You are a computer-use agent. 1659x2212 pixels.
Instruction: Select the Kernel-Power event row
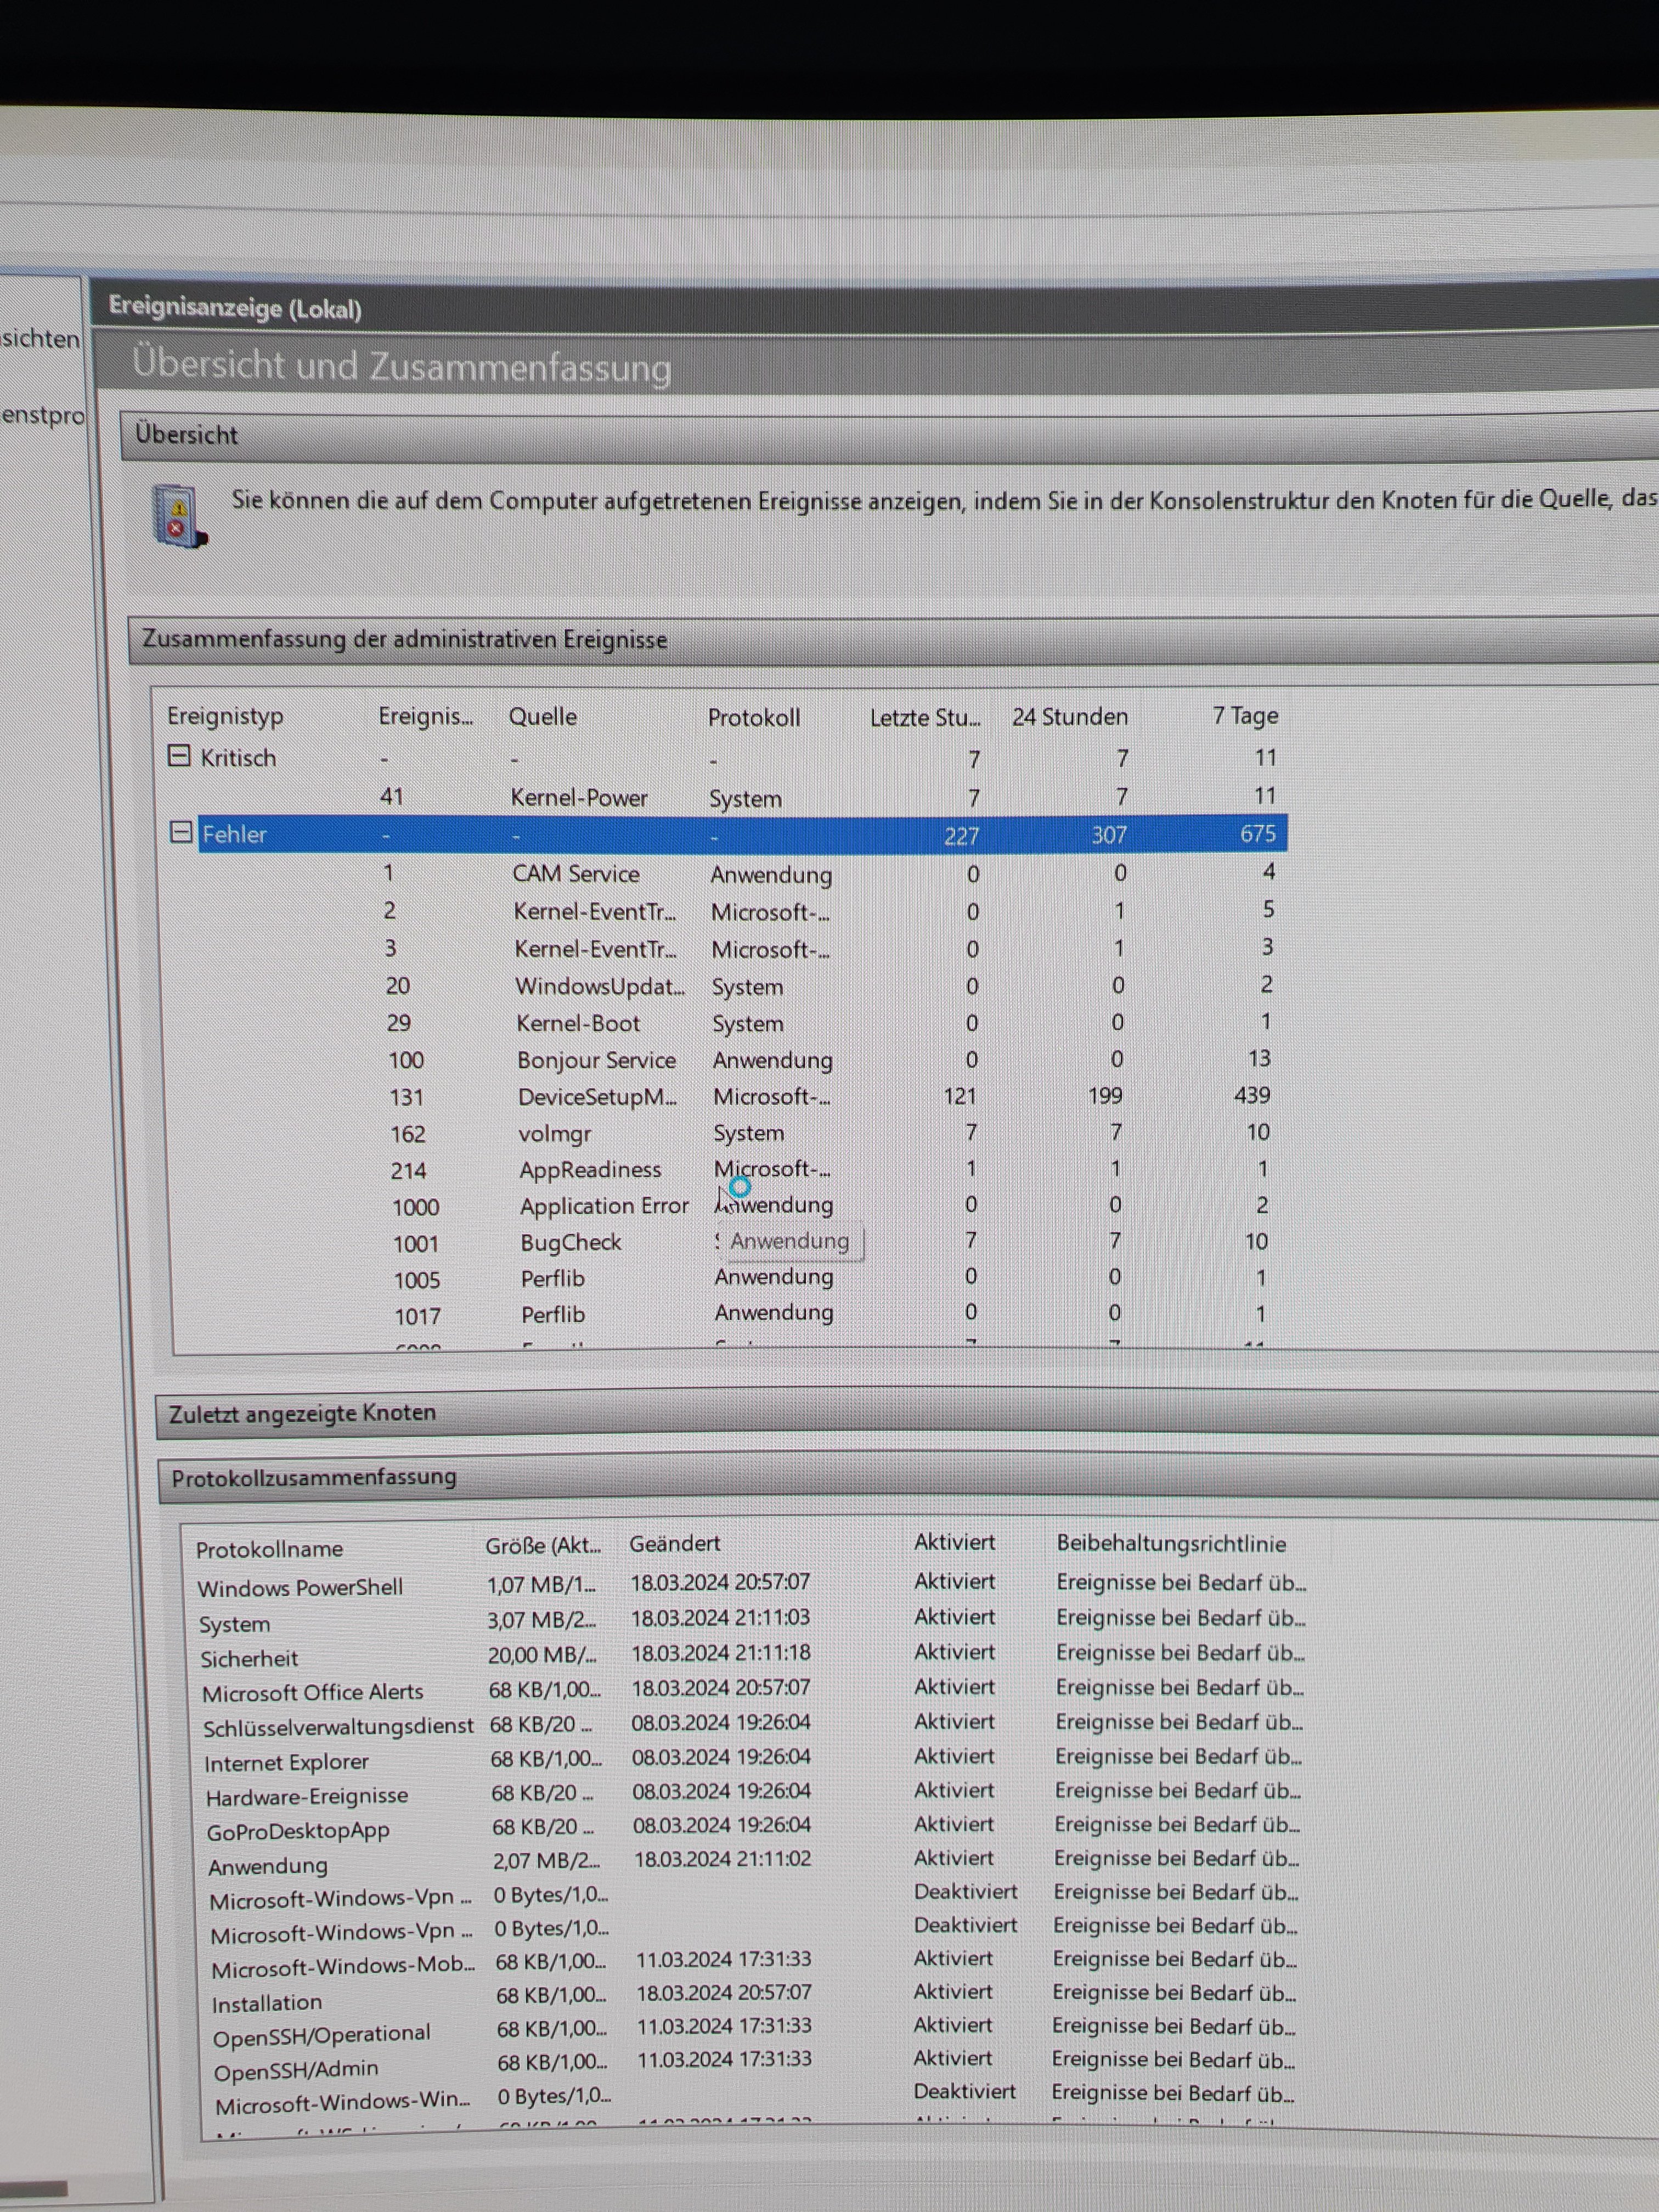tap(578, 797)
